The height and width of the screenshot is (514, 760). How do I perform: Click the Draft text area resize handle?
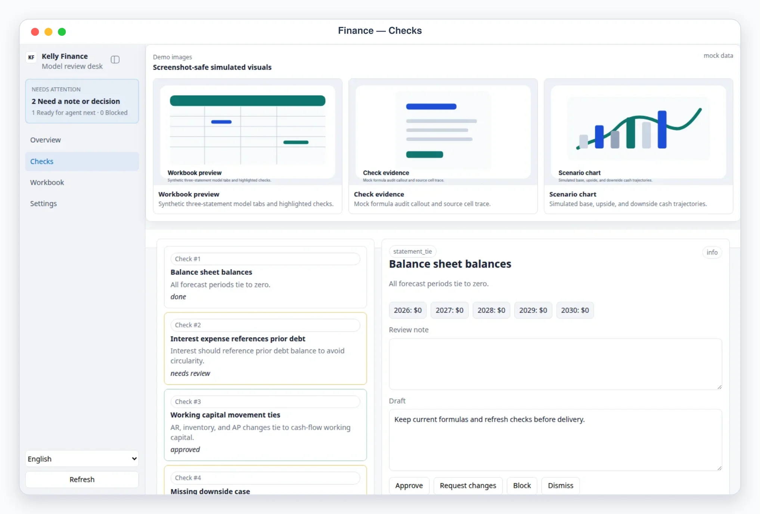click(719, 468)
